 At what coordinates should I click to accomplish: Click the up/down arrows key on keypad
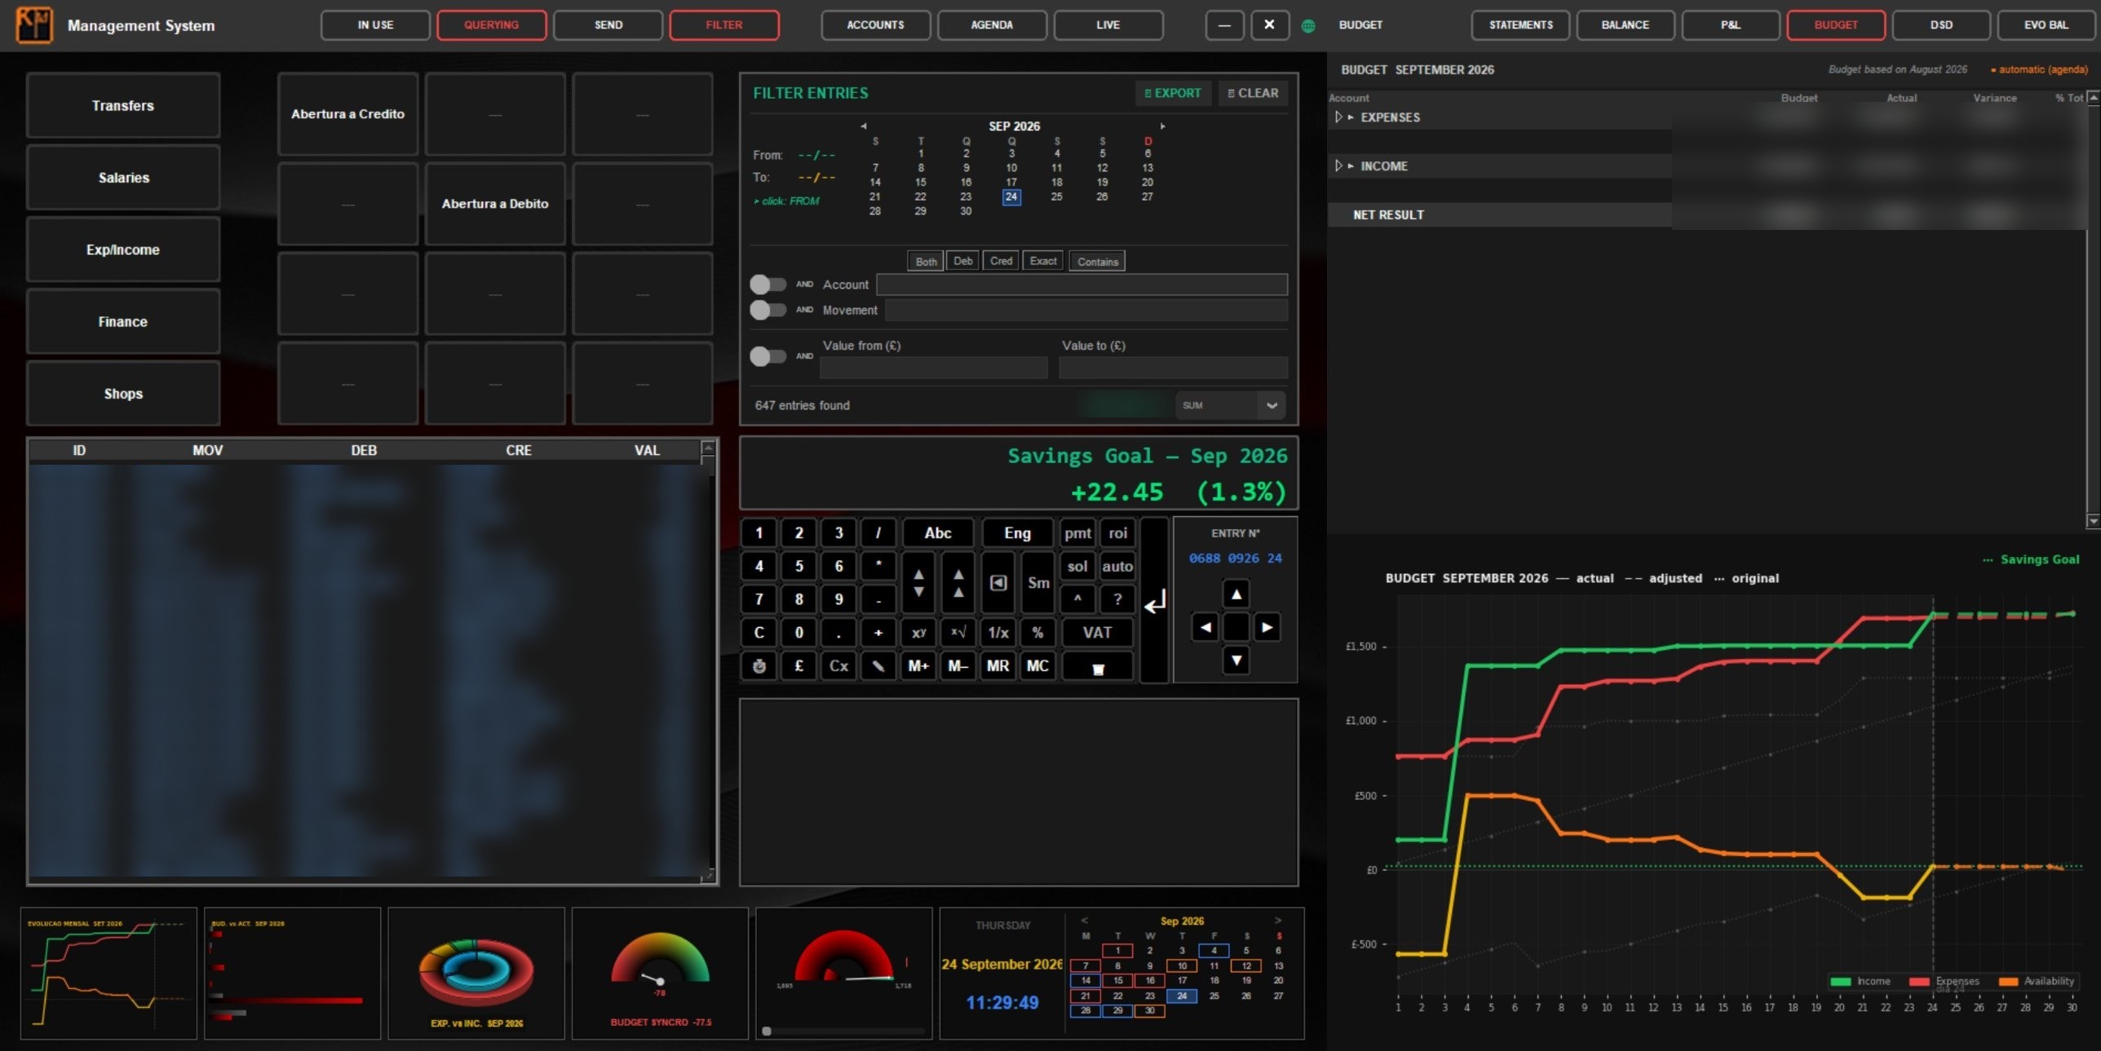[918, 582]
